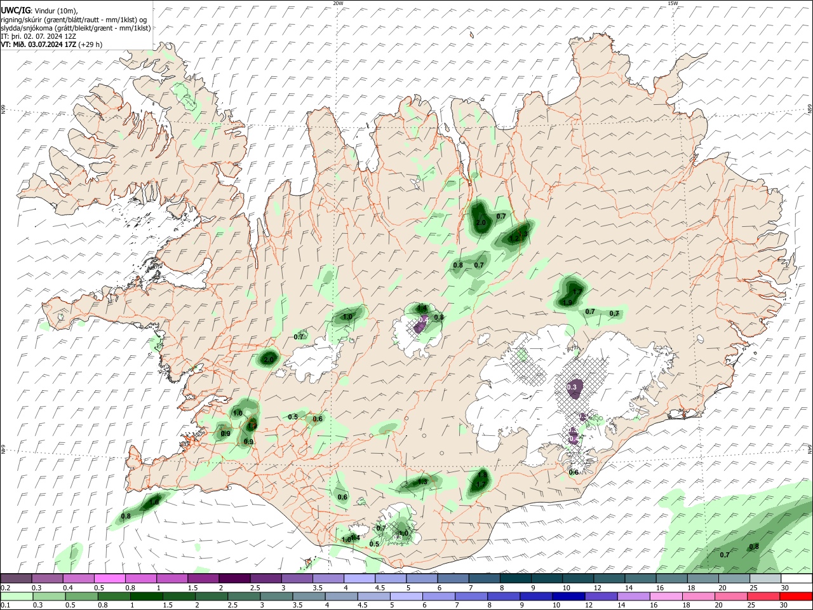Click the '15W' longitude label at top
The image size is (813, 610).
pyautogui.click(x=673, y=3)
